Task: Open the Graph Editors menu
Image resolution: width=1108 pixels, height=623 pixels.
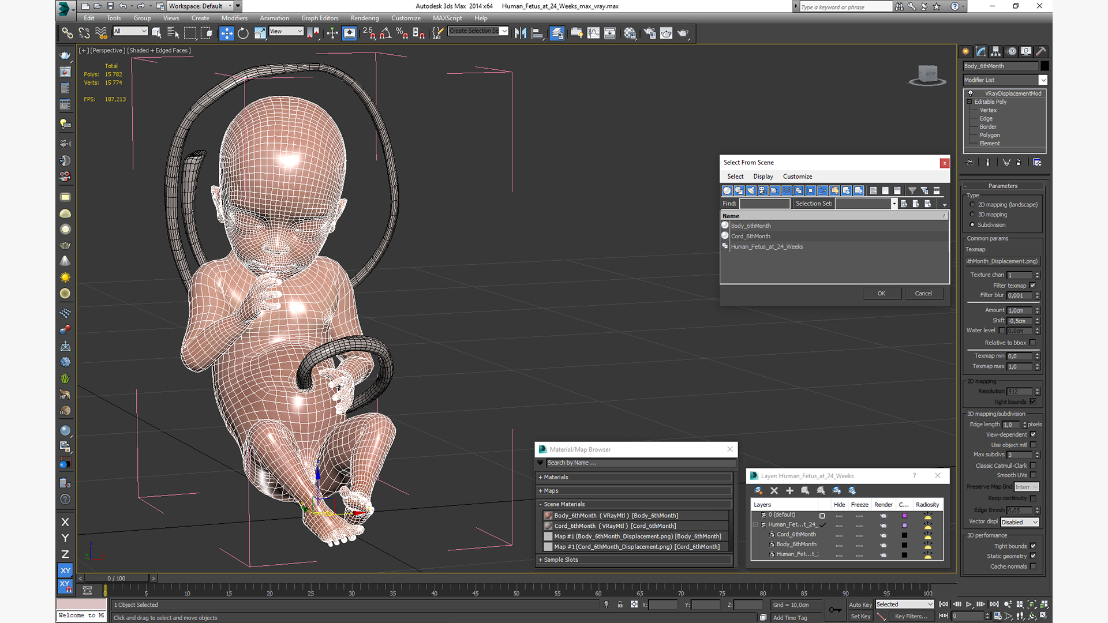Action: 319,18
